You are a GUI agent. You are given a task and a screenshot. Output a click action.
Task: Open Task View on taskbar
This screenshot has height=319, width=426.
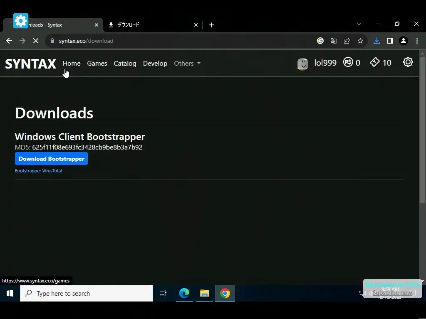163,294
